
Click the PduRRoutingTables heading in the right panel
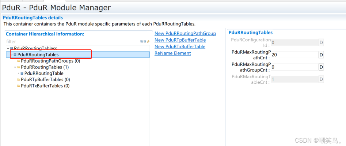(250, 33)
